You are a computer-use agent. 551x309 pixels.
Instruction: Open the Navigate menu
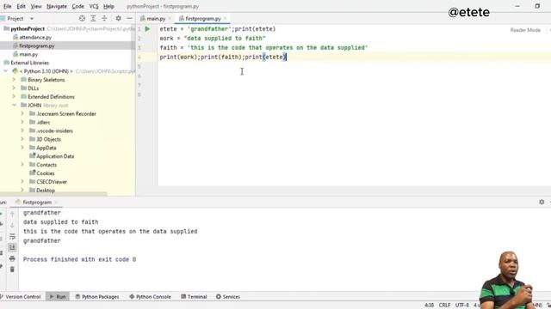57,6
